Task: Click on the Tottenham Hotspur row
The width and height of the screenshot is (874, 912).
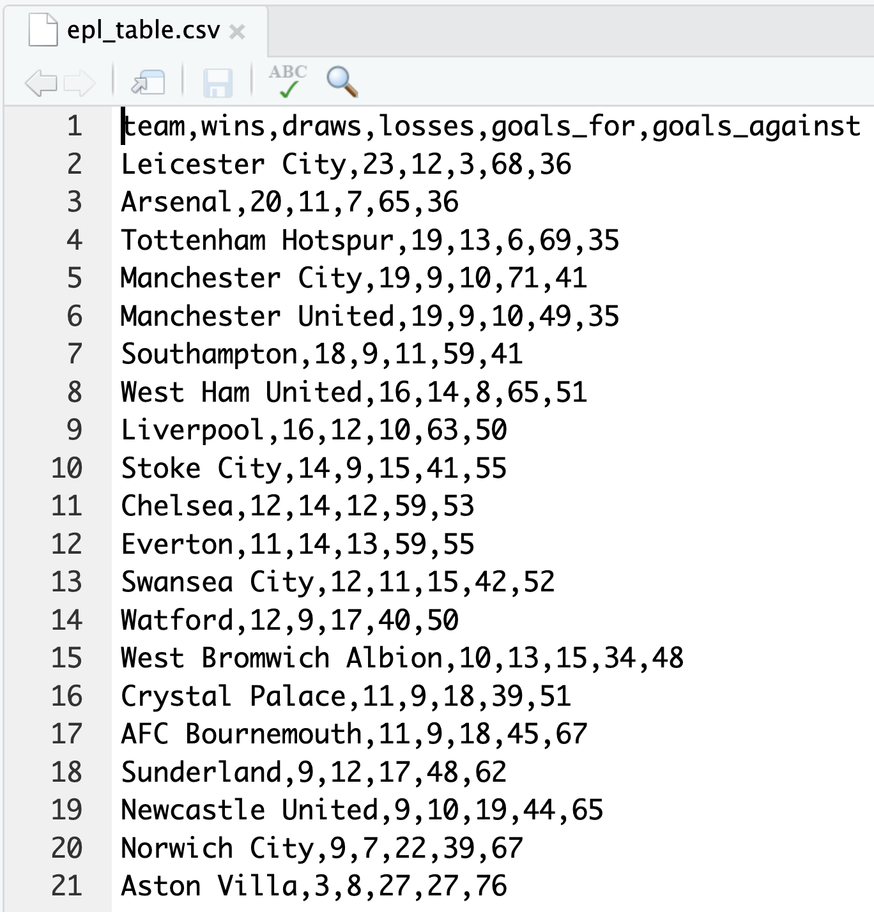Action: tap(371, 240)
